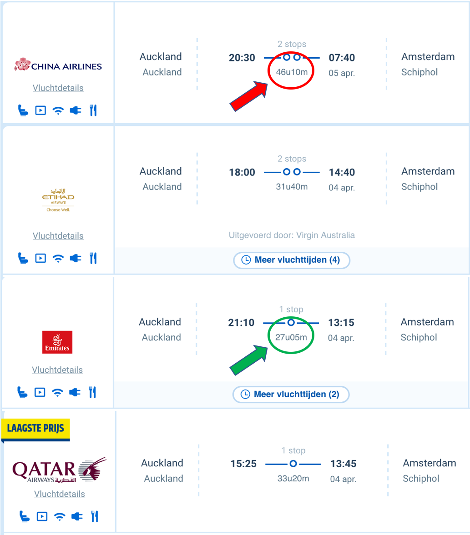Click the entertainment screen icon under Emirates
Viewport: 470px width, 535px height.
40,392
